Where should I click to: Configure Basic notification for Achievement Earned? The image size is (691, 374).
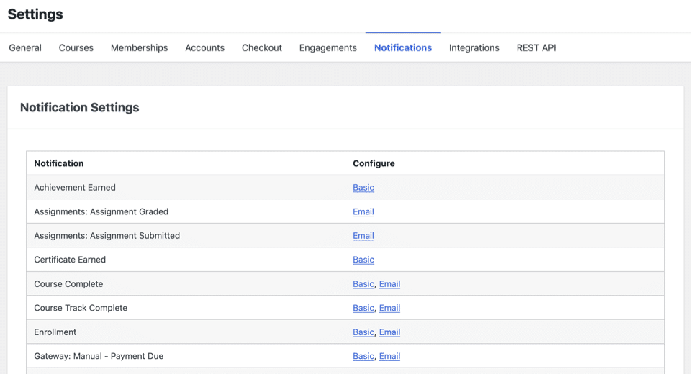tap(363, 188)
